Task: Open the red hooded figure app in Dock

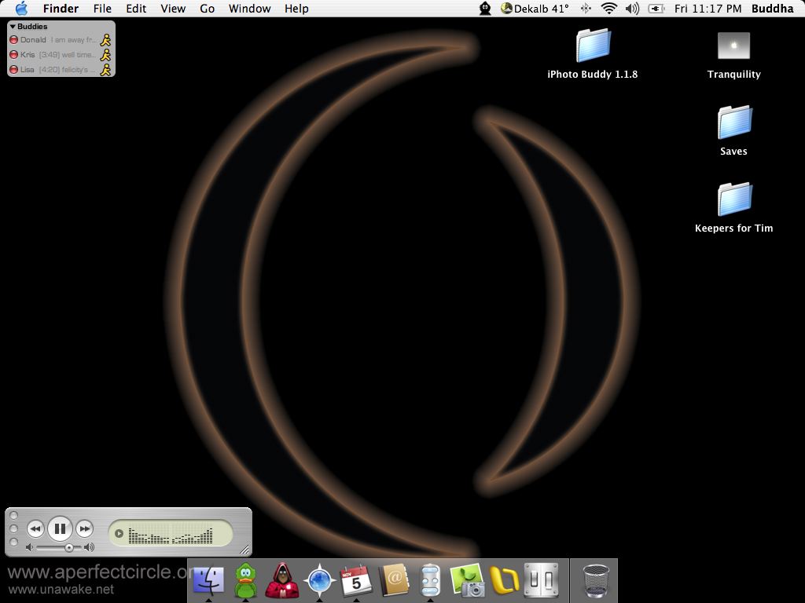Action: click(x=282, y=580)
